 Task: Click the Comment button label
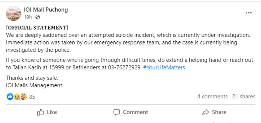pos(135,112)
